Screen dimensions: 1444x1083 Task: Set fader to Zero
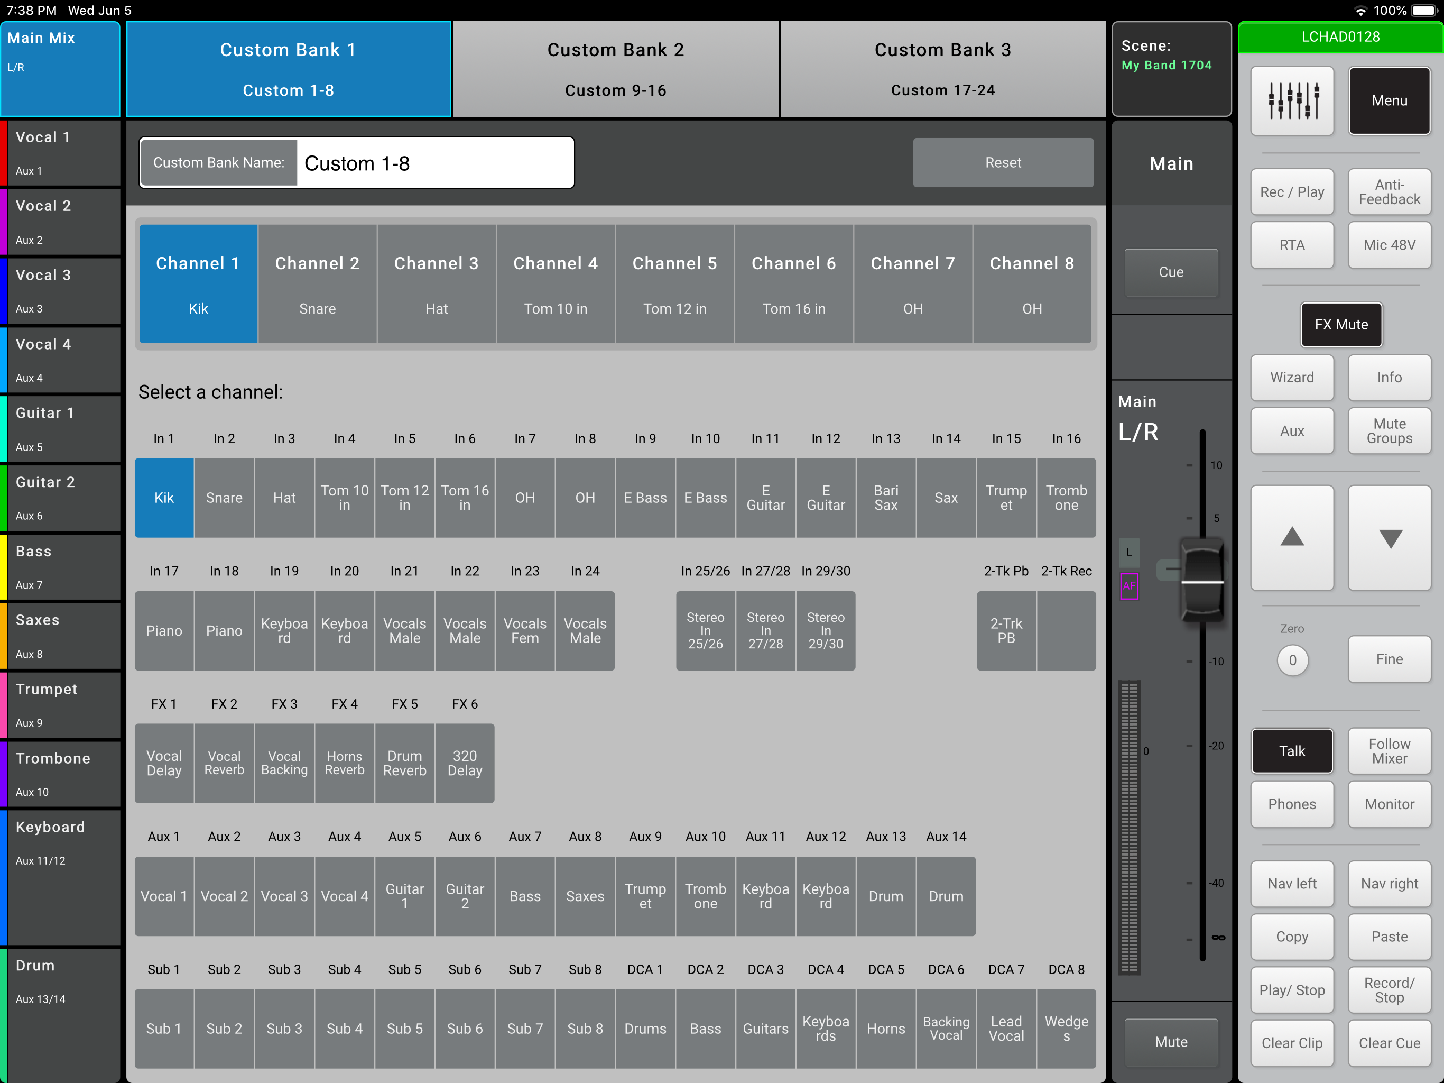[x=1292, y=660]
